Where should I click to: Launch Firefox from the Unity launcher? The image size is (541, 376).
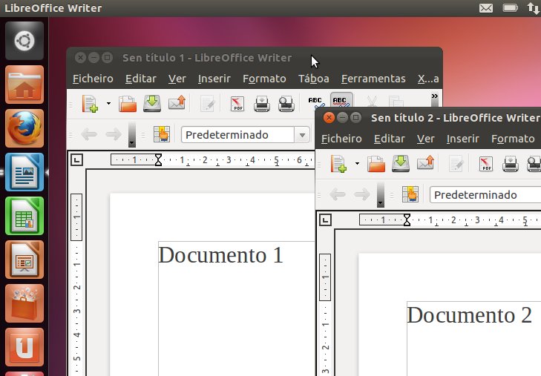pos(24,128)
